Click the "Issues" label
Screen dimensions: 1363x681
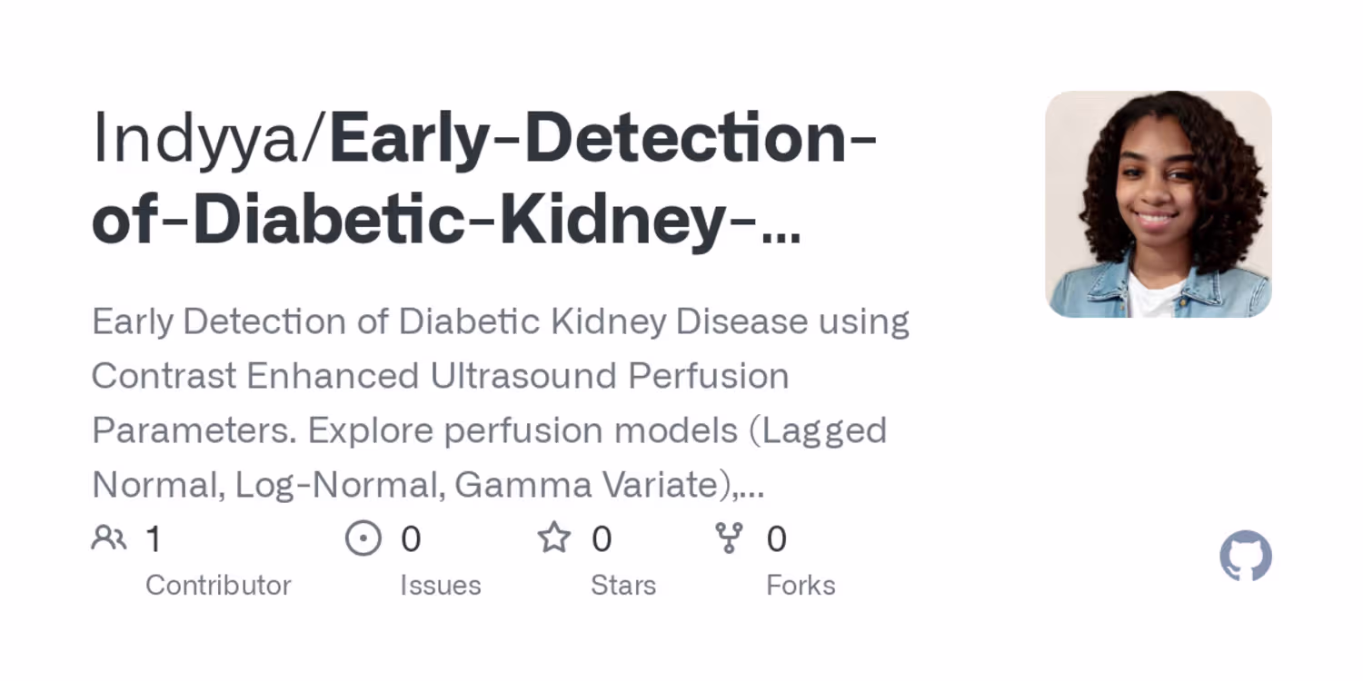440,586
